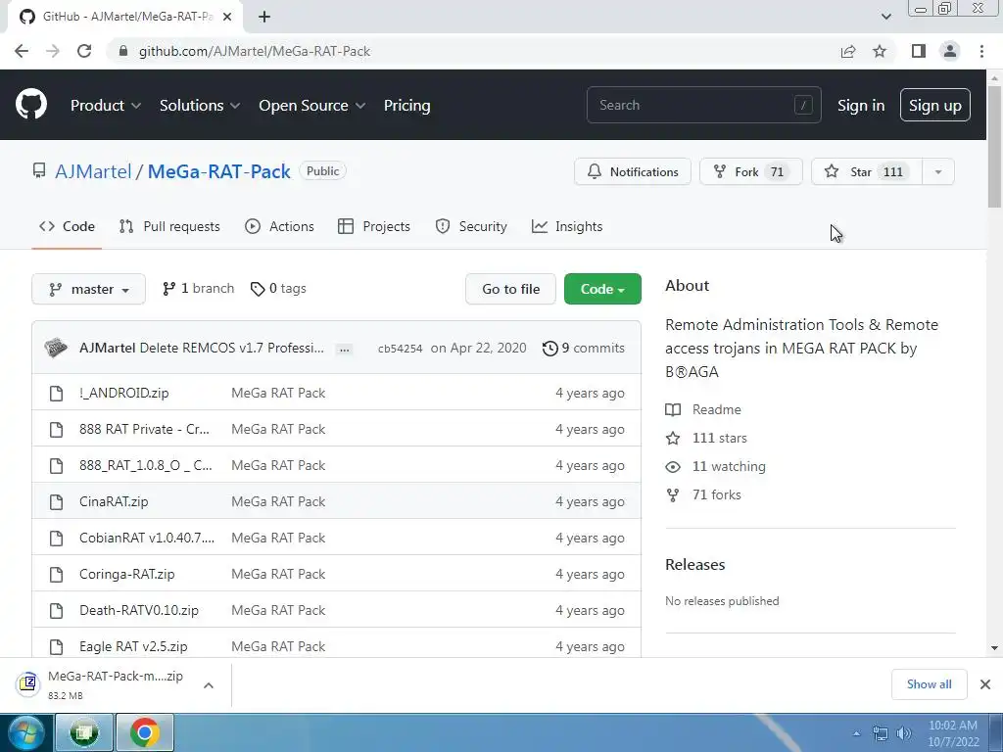Switch to the Projects tab

374,226
